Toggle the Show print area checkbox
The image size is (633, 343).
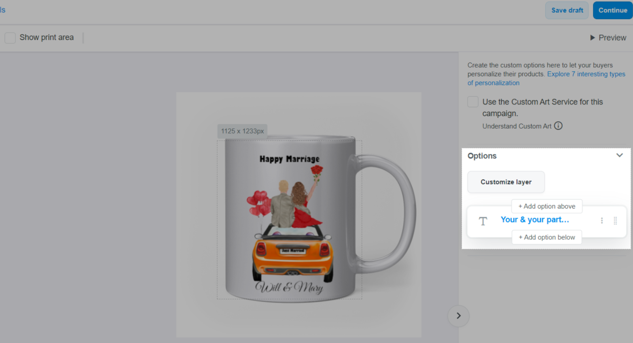click(x=10, y=38)
